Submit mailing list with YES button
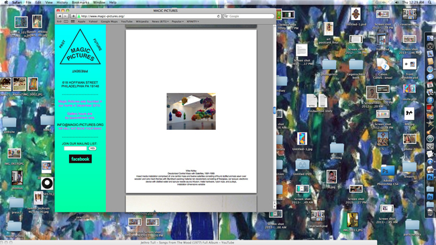 point(93,149)
